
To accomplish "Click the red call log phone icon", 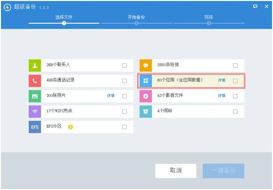I will point(35,81).
